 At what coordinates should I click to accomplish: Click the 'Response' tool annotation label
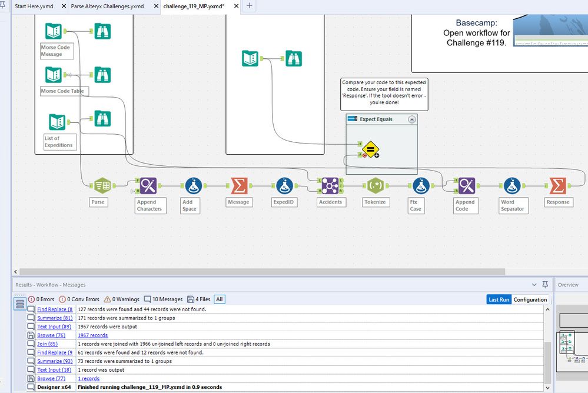coord(558,202)
